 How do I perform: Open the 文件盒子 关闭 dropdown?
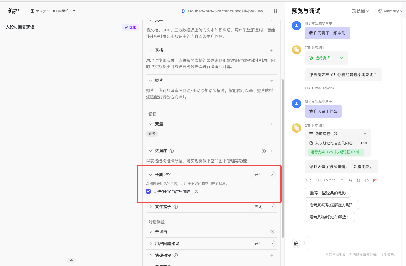pyautogui.click(x=263, y=207)
